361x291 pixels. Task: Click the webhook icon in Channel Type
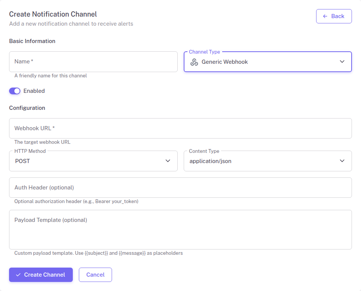[195, 62]
